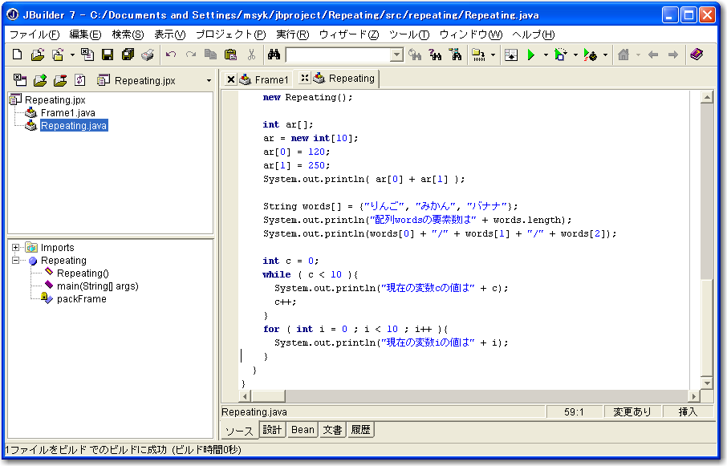This screenshot has width=727, height=466.
Task: Click the Save file floppy icon
Action: click(x=108, y=55)
